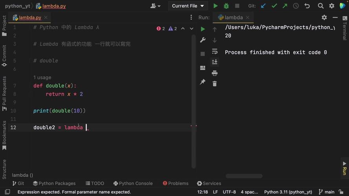Change UTF-8 file encoding in status bar

click(229, 192)
